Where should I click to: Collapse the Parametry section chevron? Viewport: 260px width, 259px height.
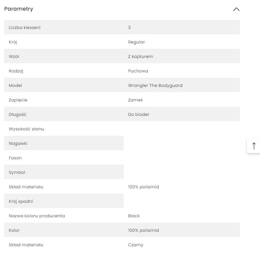[x=236, y=9]
